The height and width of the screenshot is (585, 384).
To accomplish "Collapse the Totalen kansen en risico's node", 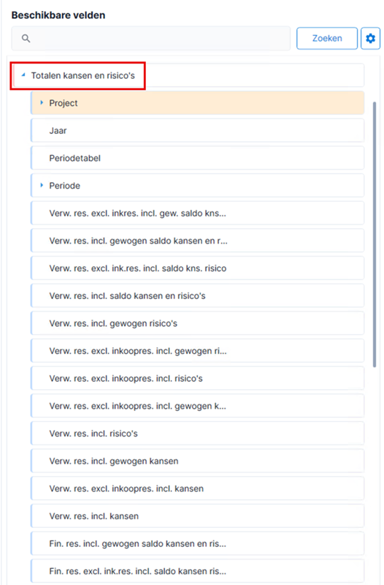I will coord(23,75).
